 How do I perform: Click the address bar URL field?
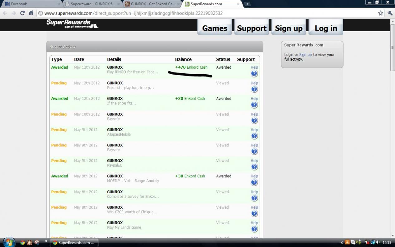[x=206, y=13]
